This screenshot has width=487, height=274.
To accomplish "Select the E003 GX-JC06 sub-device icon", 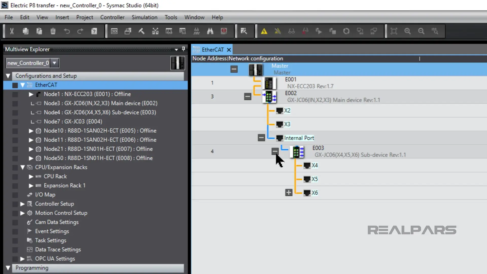I will pyautogui.click(x=298, y=152).
